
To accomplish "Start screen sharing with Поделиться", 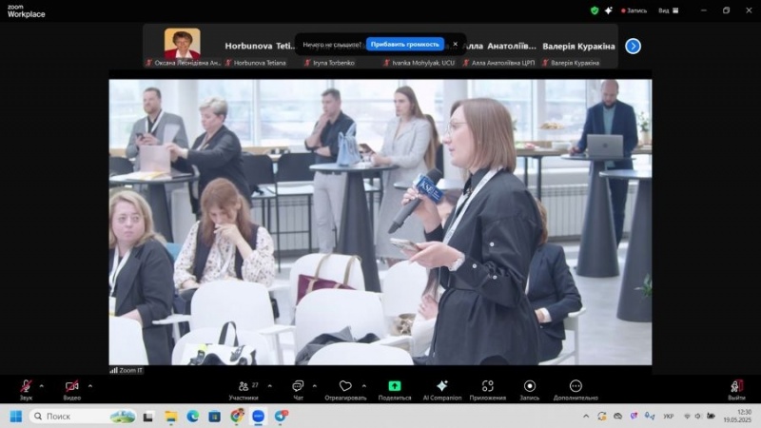I will pos(395,388).
